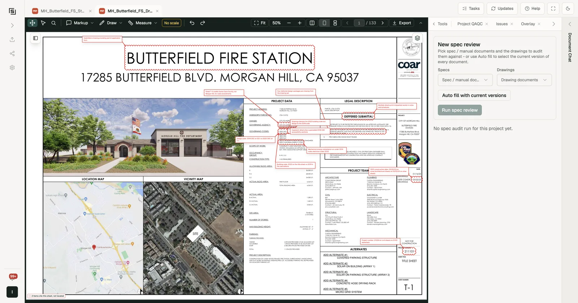The width and height of the screenshot is (578, 303).
Task: Zoom out with the minus icon
Action: point(289,23)
